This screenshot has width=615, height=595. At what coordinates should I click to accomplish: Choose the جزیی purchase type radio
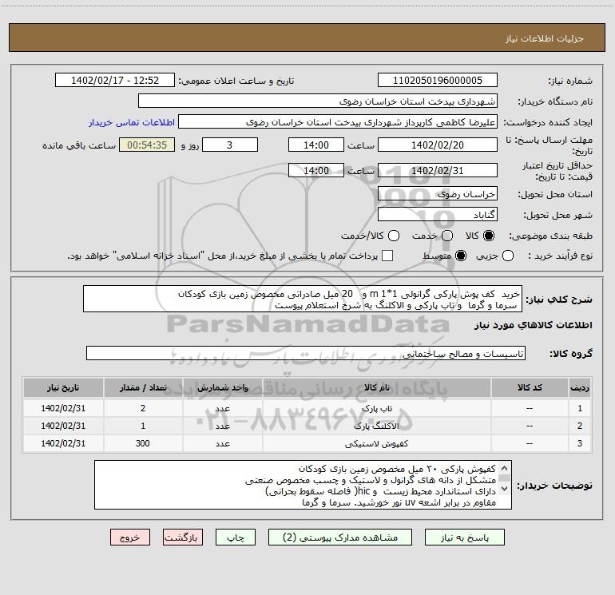click(507, 256)
